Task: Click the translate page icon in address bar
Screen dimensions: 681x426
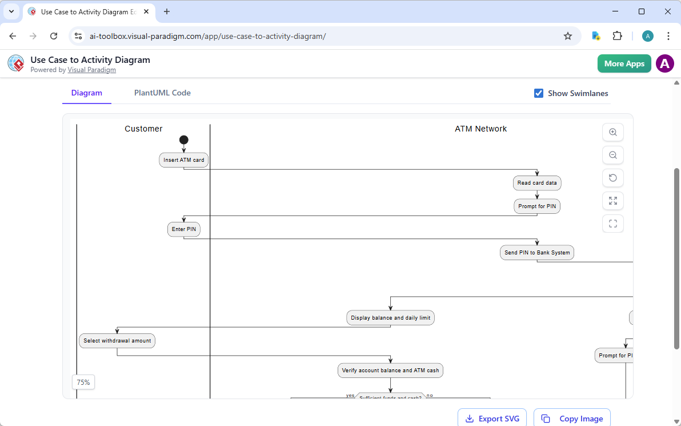Action: click(596, 35)
